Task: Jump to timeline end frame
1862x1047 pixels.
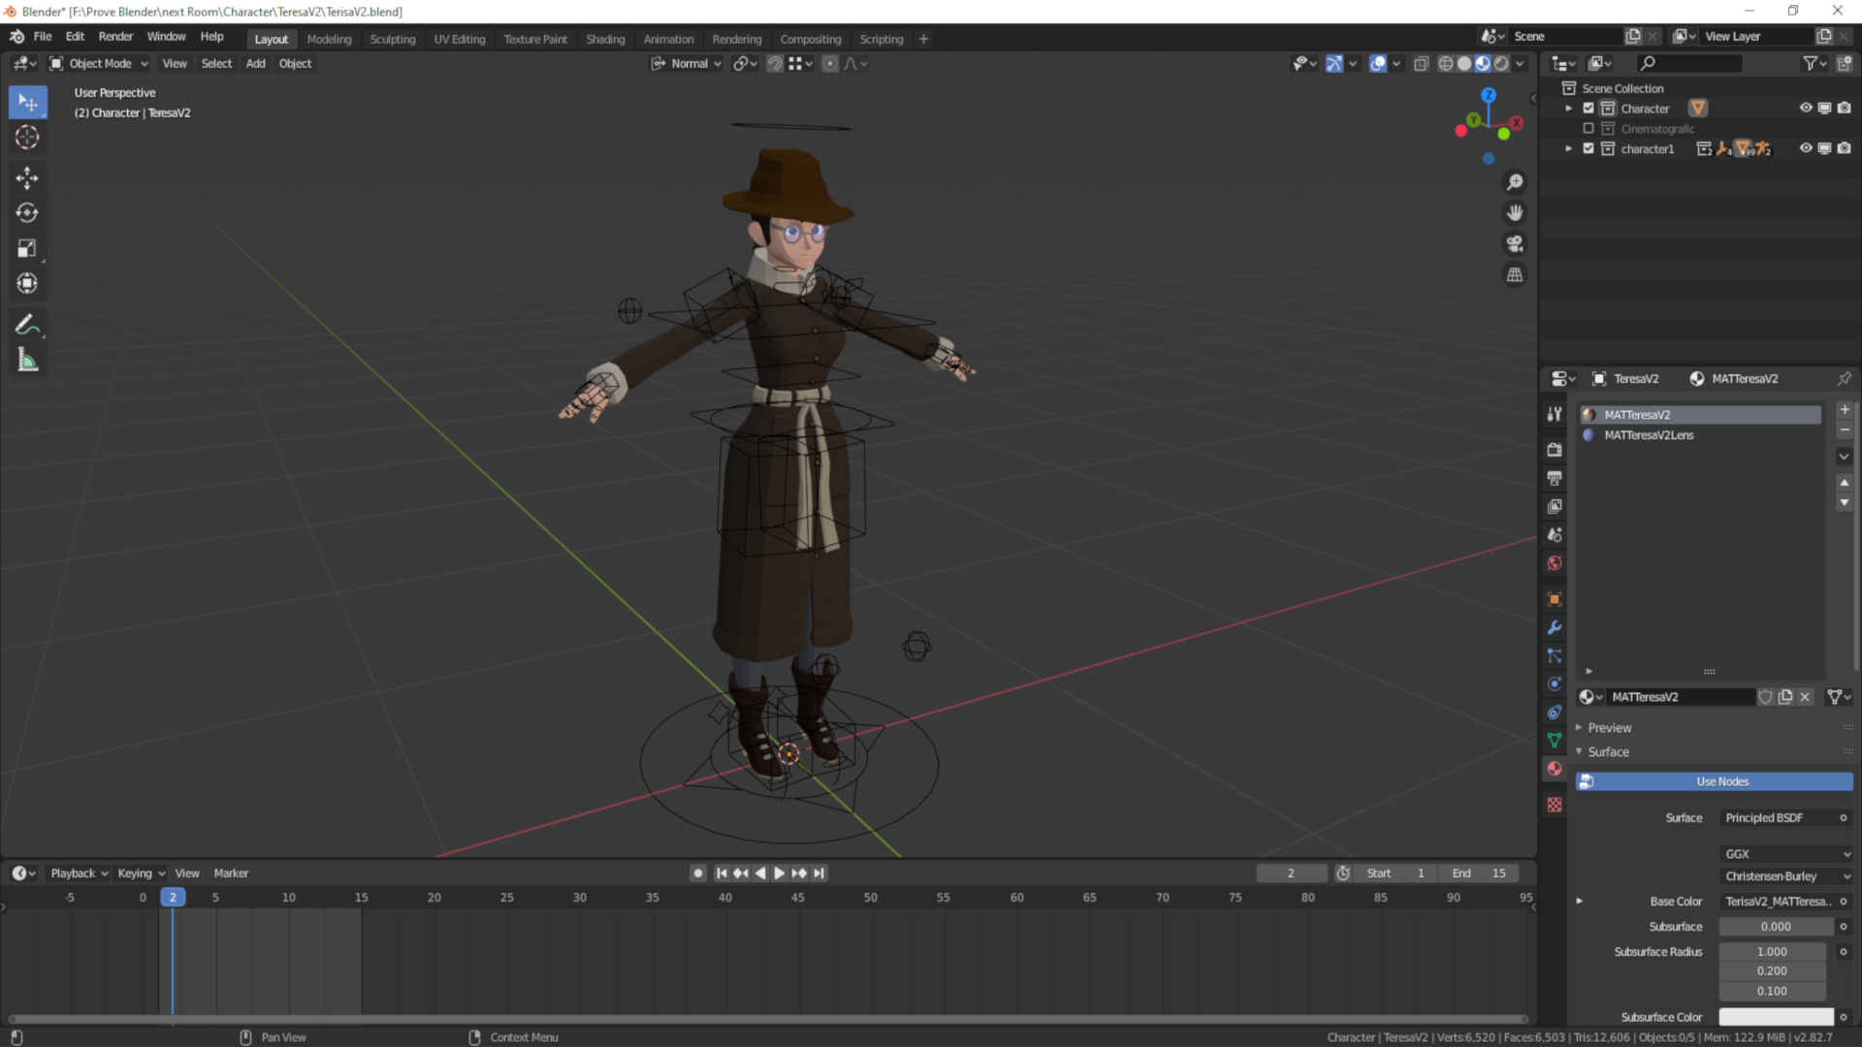Action: [x=819, y=873]
